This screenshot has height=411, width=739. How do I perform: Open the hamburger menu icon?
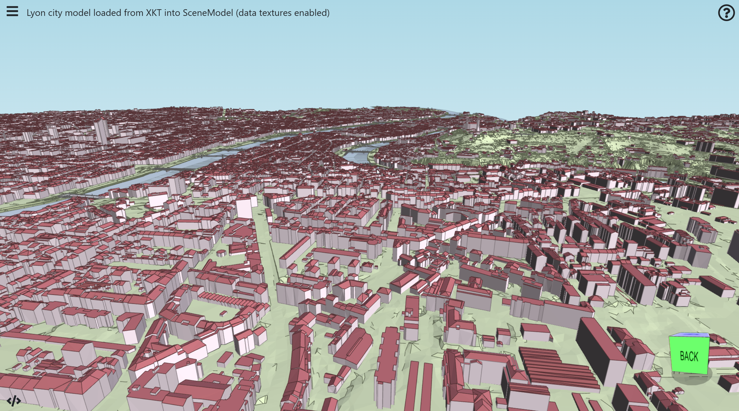(12, 12)
